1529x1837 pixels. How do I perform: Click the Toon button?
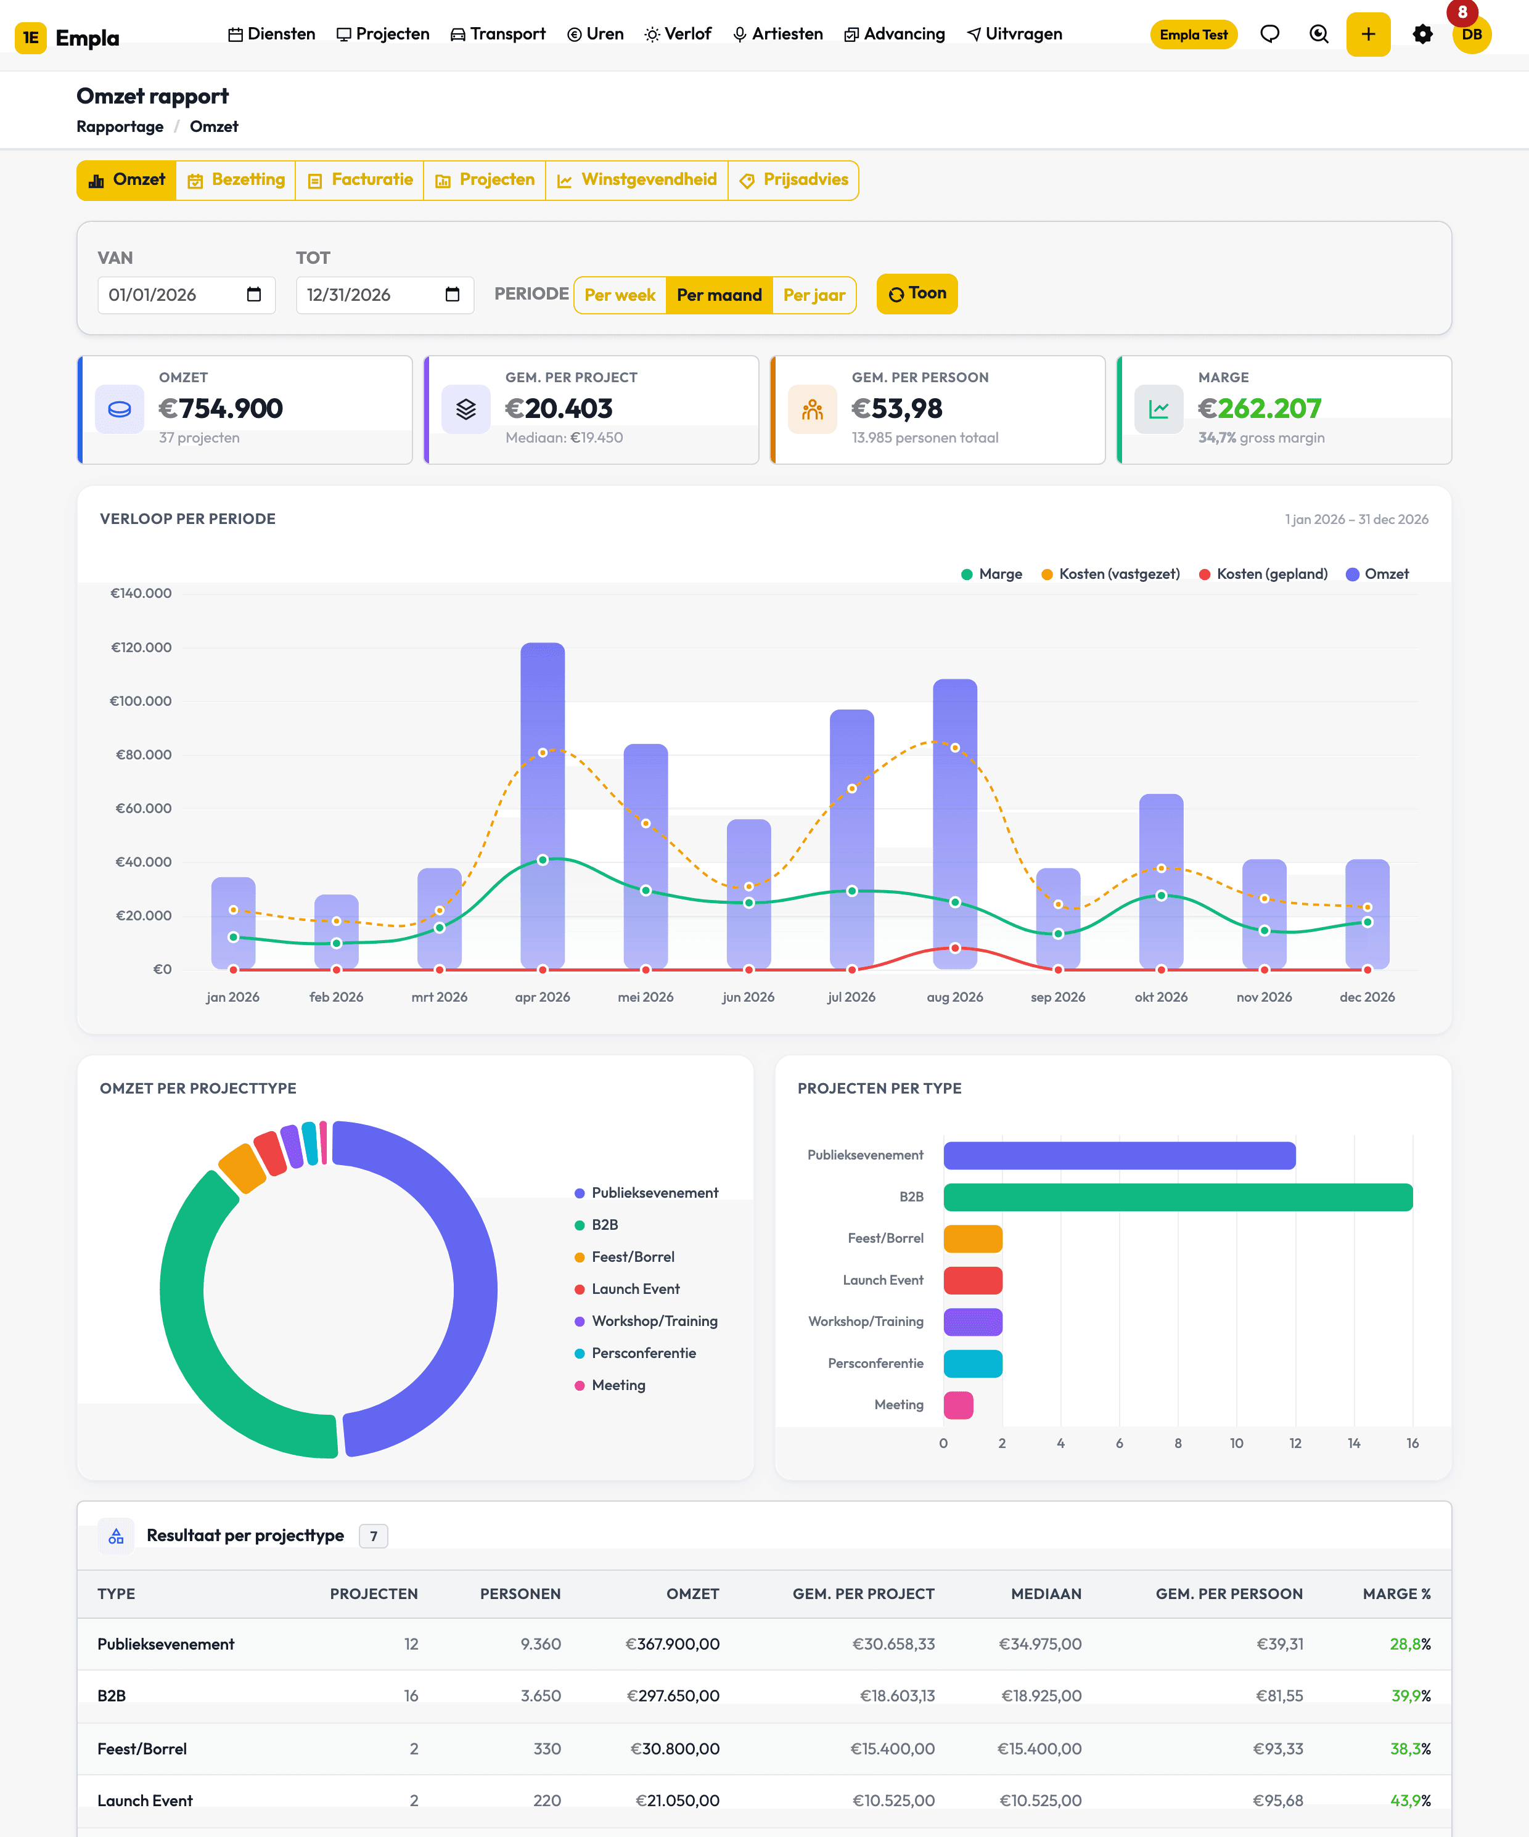pyautogui.click(x=917, y=294)
